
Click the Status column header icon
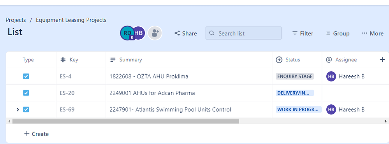[x=279, y=60]
